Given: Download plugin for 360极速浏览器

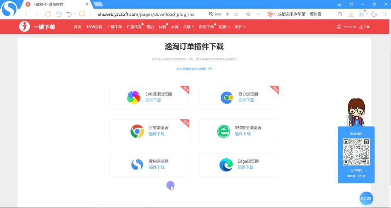Looking at the screenshot, I should [153, 100].
